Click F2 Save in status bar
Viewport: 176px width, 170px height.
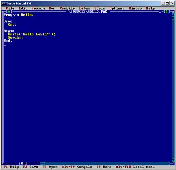tap(30, 167)
